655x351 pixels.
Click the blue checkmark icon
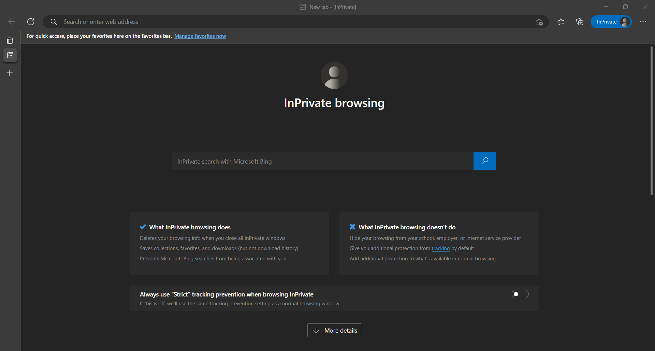point(143,227)
